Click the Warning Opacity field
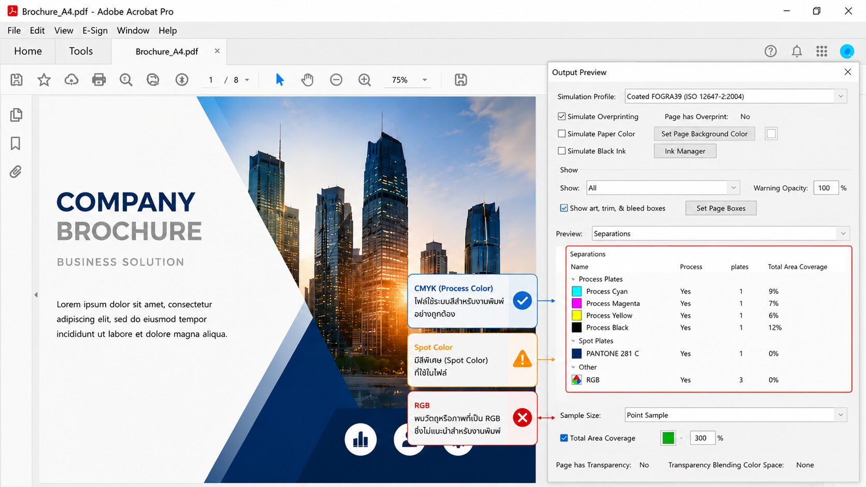 tap(826, 188)
